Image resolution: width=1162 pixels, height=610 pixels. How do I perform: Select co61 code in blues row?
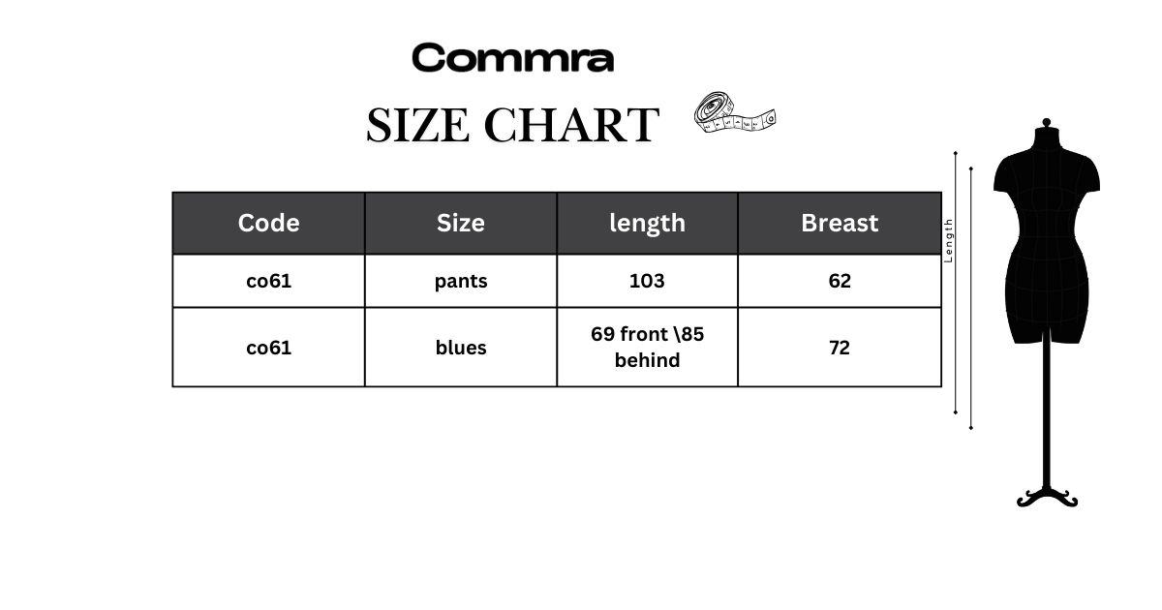pyautogui.click(x=269, y=347)
